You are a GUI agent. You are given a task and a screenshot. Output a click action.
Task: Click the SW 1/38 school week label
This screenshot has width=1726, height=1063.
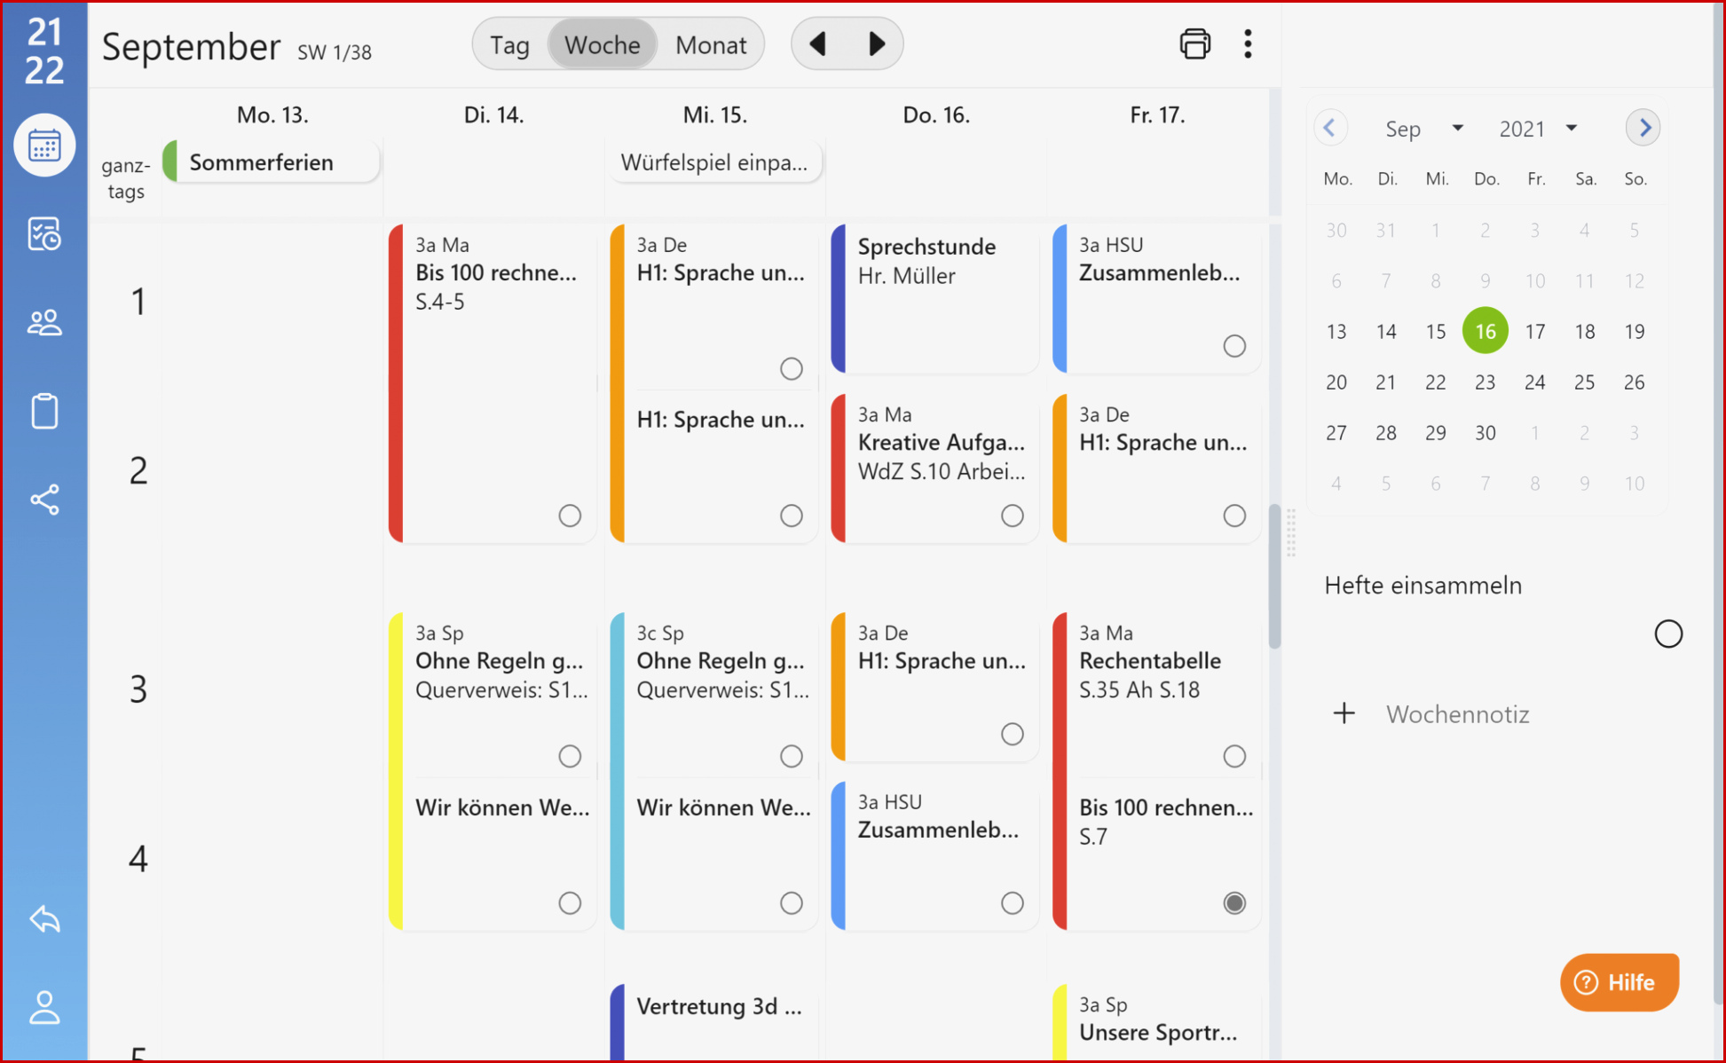[x=335, y=52]
